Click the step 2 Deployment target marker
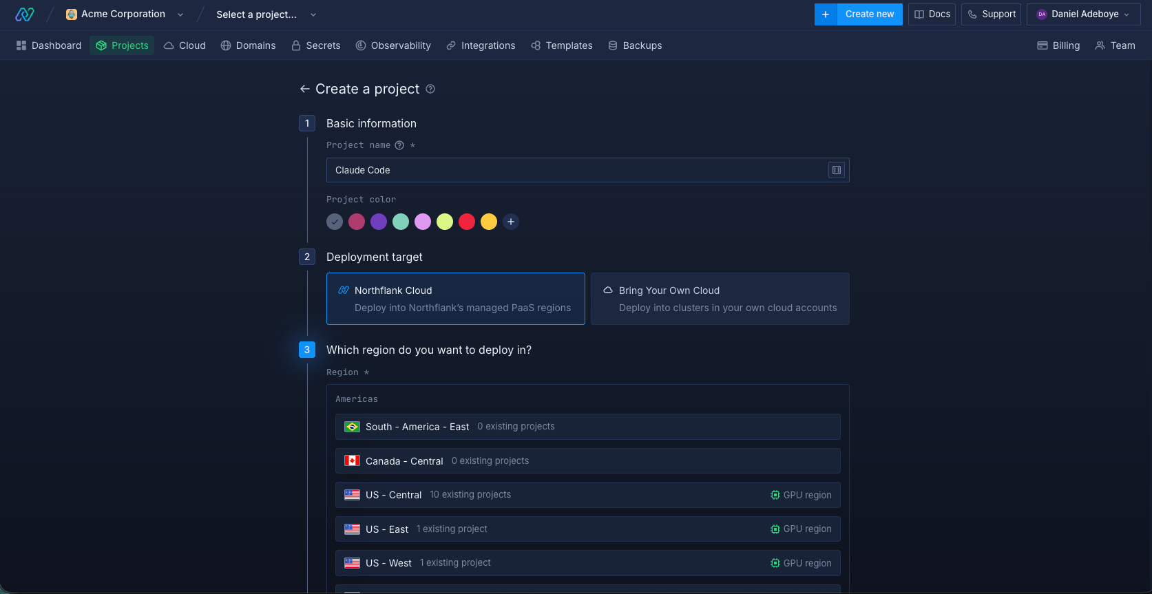Image resolution: width=1152 pixels, height=594 pixels. [307, 257]
